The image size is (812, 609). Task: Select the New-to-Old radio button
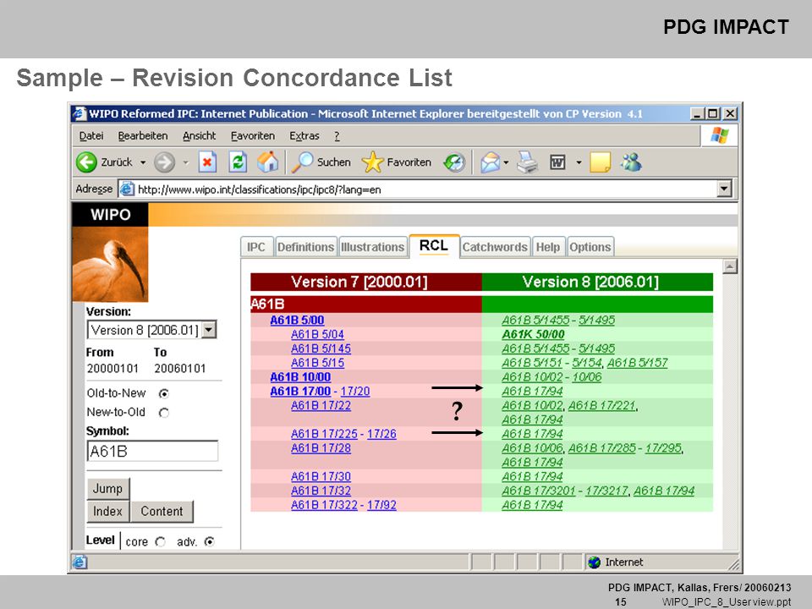(163, 413)
